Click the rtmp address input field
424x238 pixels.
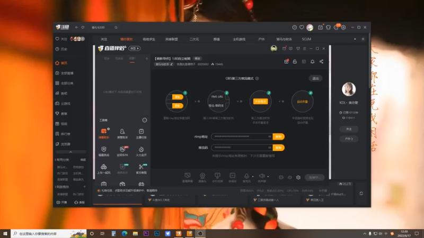(242, 136)
